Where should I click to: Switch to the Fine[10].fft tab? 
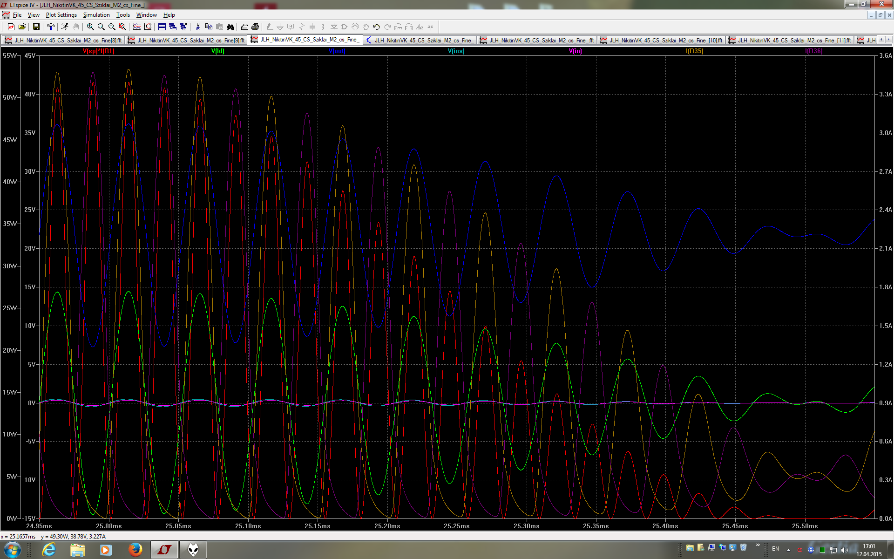pos(661,40)
